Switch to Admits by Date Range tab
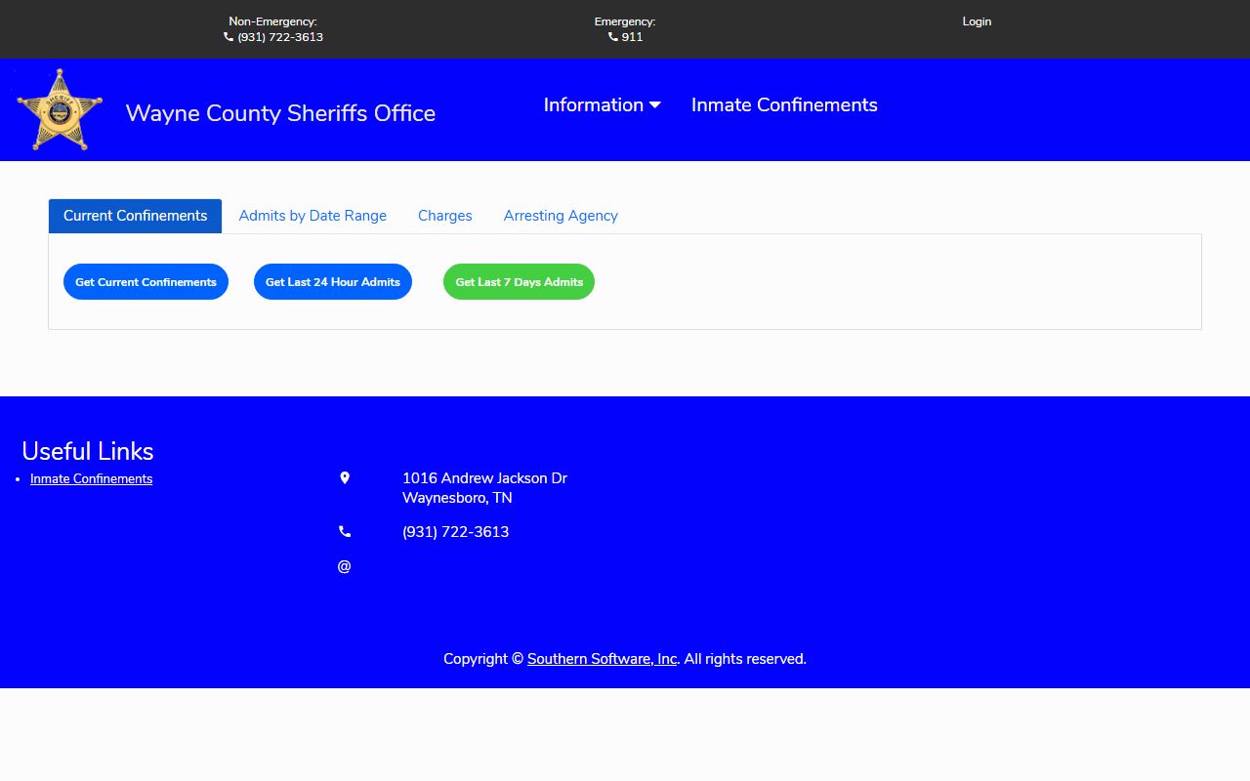This screenshot has width=1250, height=781. click(312, 216)
